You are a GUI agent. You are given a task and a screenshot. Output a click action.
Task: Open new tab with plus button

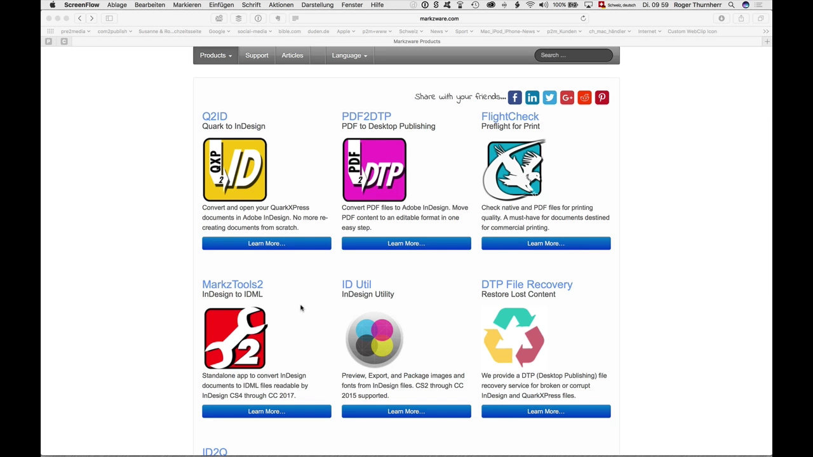tap(767, 41)
